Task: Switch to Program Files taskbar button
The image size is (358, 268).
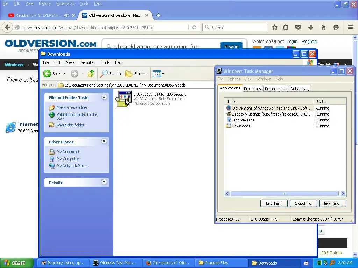Action: click(x=222, y=263)
